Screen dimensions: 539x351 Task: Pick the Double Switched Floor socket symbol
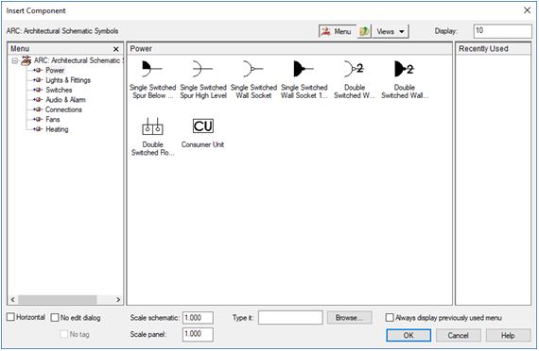pyautogui.click(x=152, y=126)
